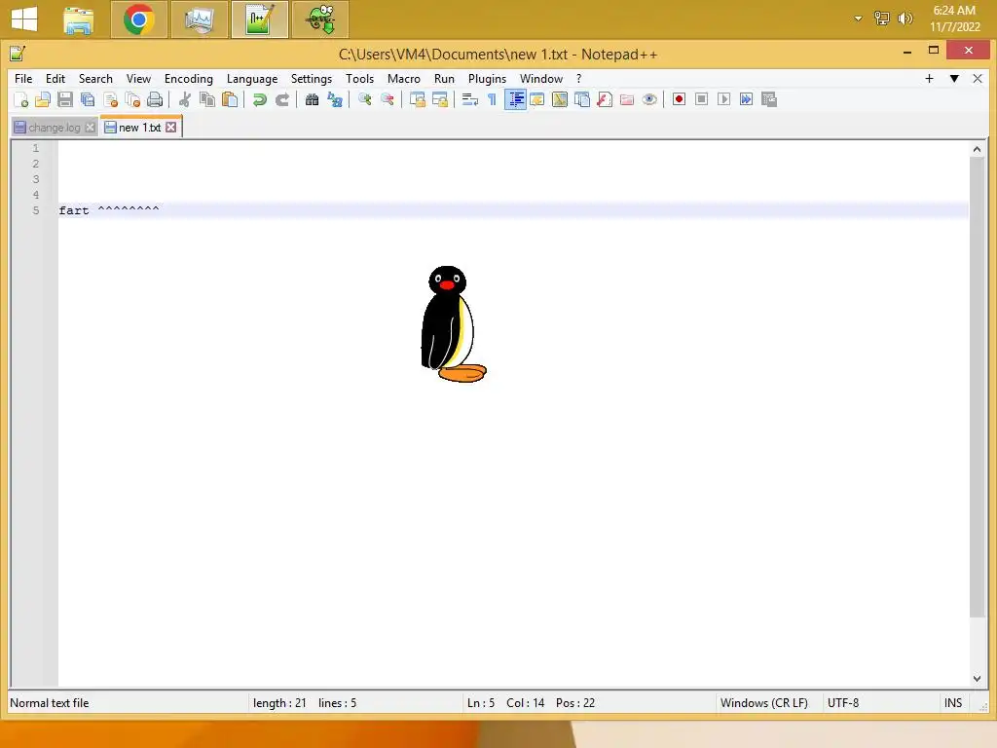Toggle synchronize vertical scrolling icon
This screenshot has width=997, height=748.
point(417,100)
